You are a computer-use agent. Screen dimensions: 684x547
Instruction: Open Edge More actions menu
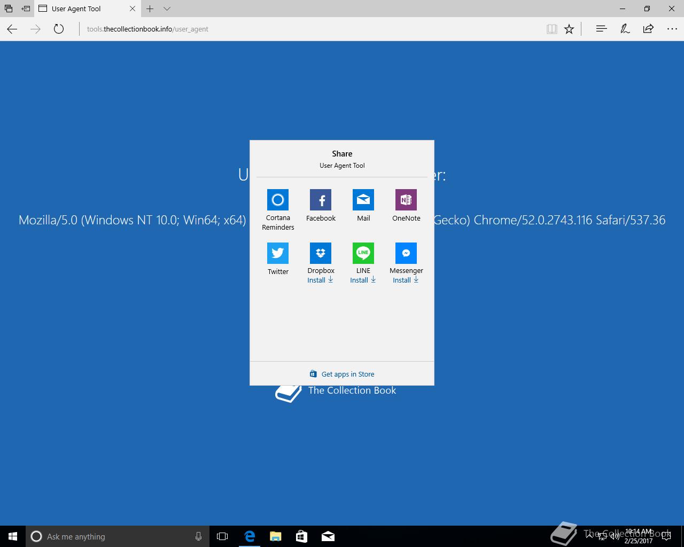tap(672, 29)
